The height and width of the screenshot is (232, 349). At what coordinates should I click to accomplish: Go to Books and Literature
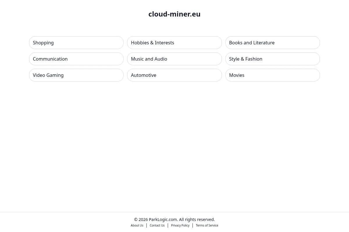pos(273,43)
